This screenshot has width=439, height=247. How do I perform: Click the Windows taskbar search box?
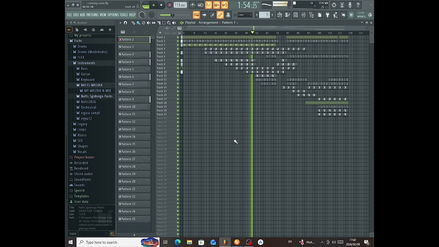click(118, 242)
